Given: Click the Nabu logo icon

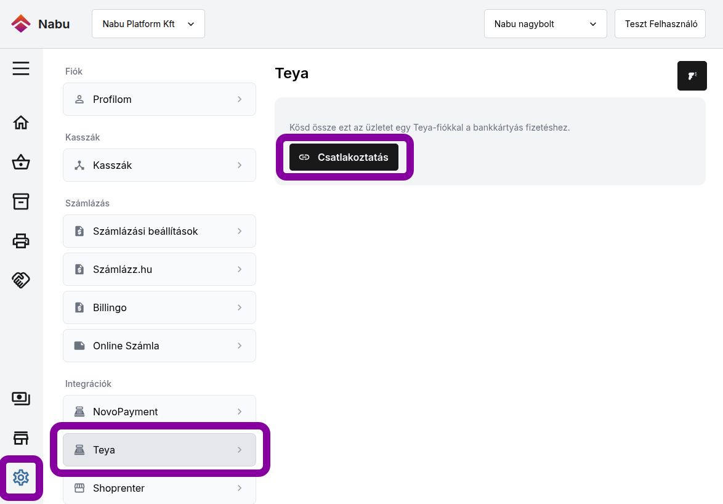Looking at the screenshot, I should 21,23.
